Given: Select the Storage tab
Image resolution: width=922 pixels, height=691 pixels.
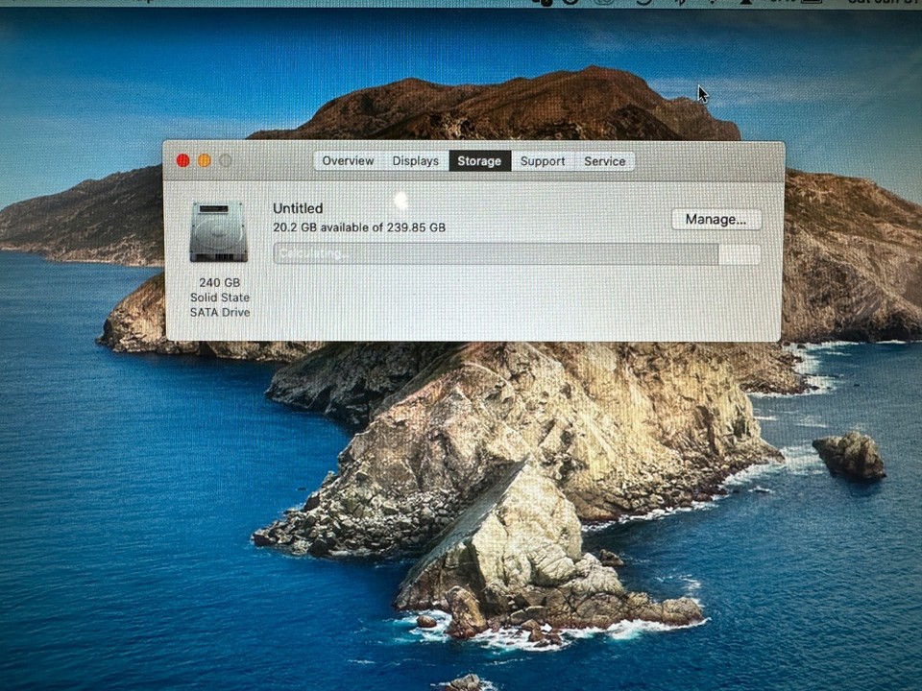Looking at the screenshot, I should [x=479, y=161].
